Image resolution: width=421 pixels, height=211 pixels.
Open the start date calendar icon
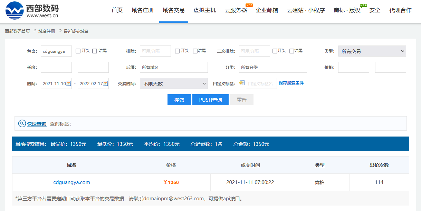[x=69, y=83]
